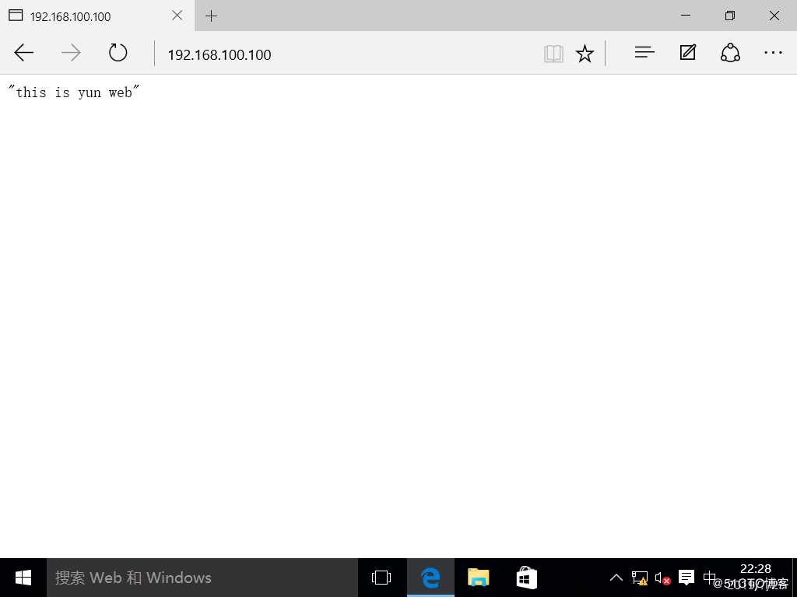Click the forward navigation arrow
Image resolution: width=797 pixels, height=597 pixels.
pyautogui.click(x=71, y=53)
